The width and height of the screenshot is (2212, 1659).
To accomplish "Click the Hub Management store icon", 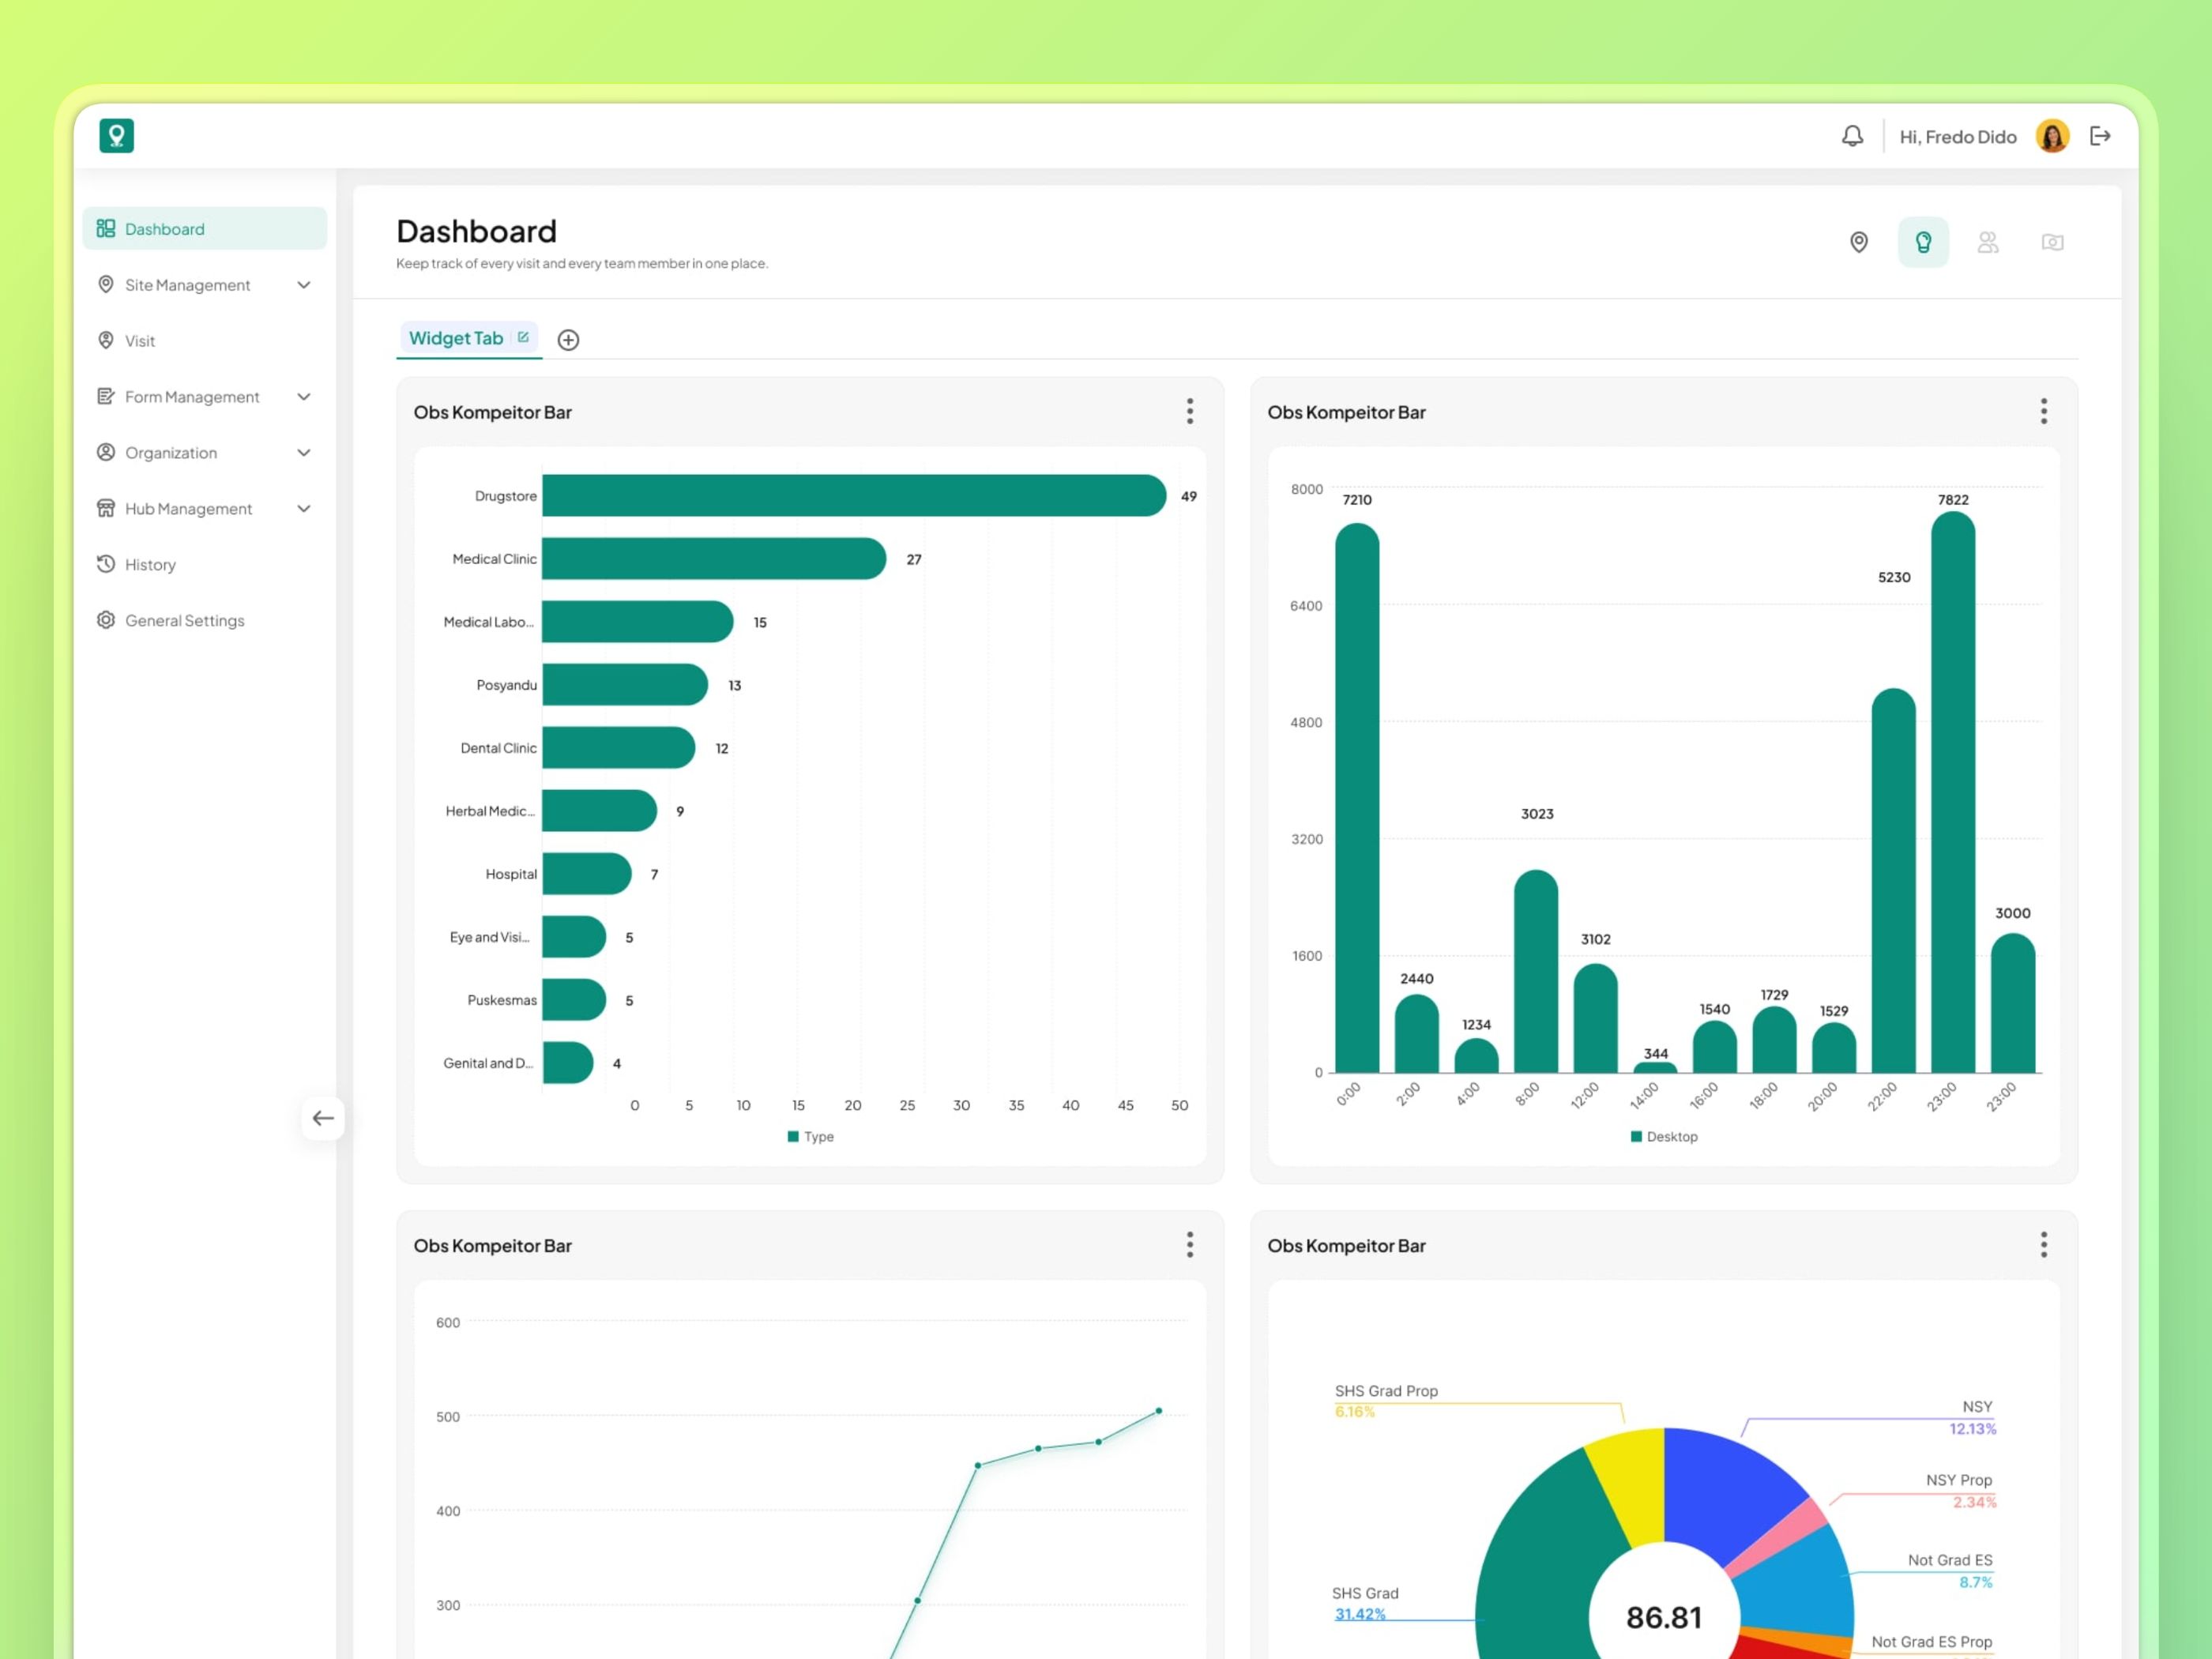I will [105, 508].
